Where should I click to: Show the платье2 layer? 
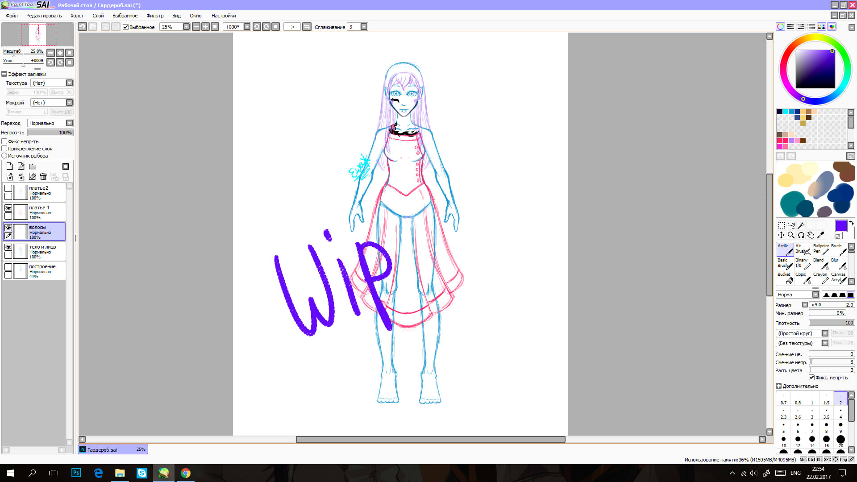pos(8,188)
